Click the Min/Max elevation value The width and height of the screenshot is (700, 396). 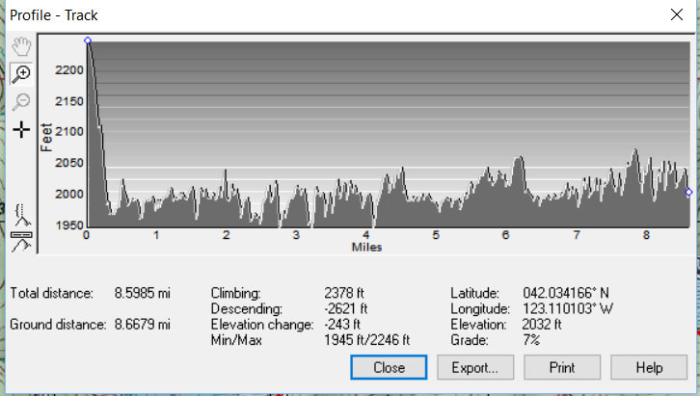coord(367,339)
